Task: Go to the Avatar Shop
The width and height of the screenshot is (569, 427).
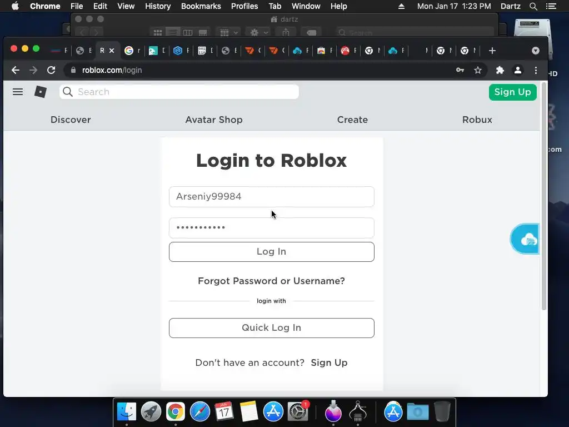Action: (214, 120)
